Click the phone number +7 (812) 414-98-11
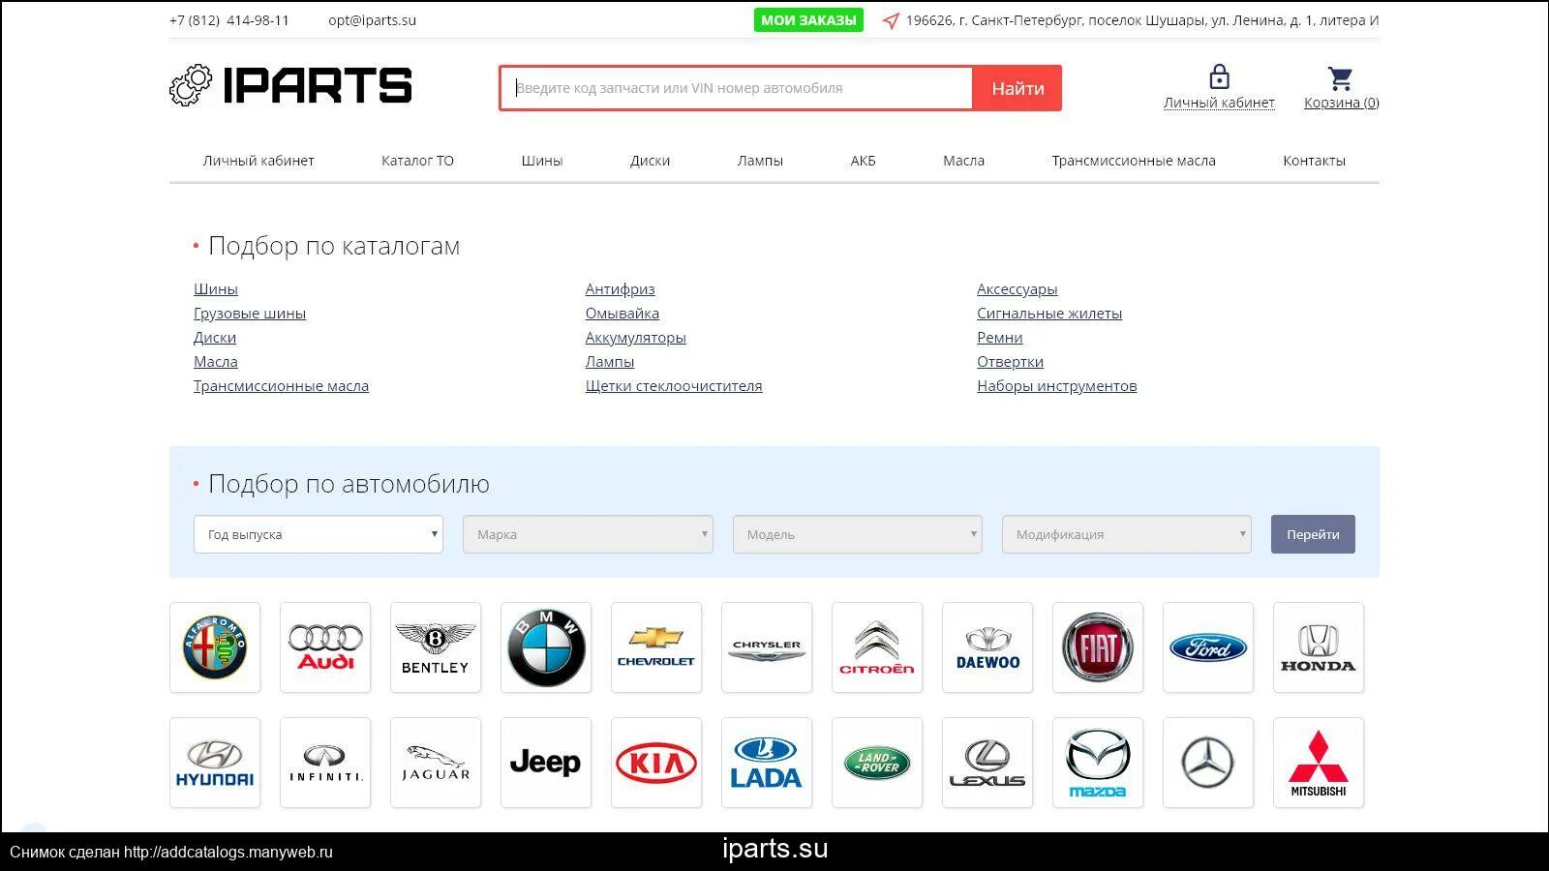The image size is (1549, 871). (x=229, y=20)
